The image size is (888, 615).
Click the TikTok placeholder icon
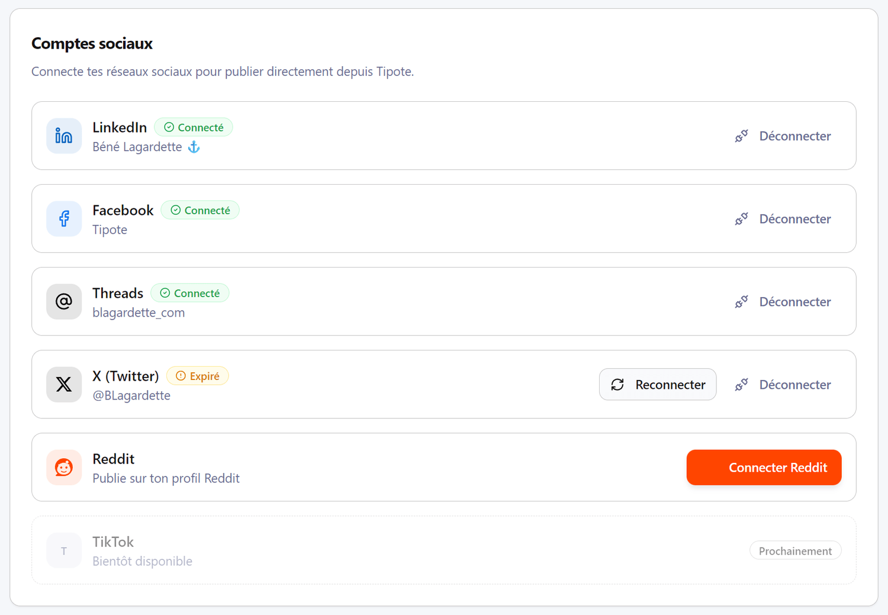(x=64, y=550)
